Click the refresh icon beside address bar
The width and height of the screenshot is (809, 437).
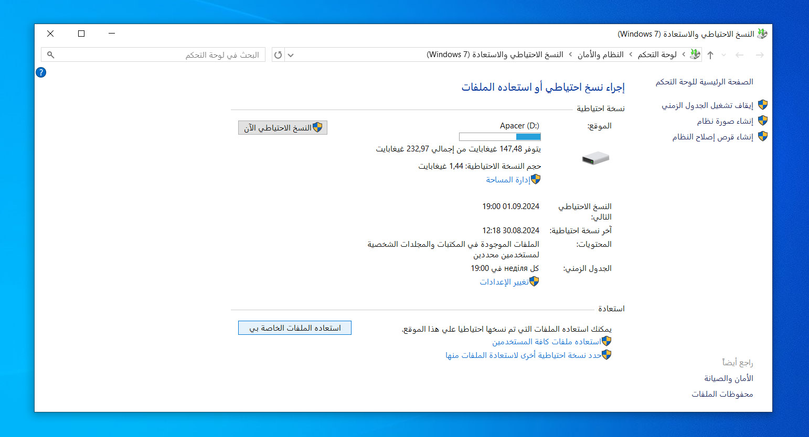pos(278,54)
